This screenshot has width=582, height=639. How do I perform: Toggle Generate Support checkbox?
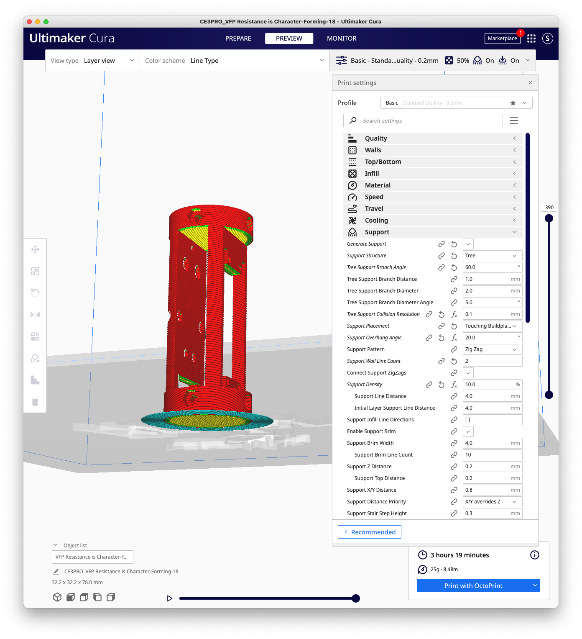tap(468, 244)
